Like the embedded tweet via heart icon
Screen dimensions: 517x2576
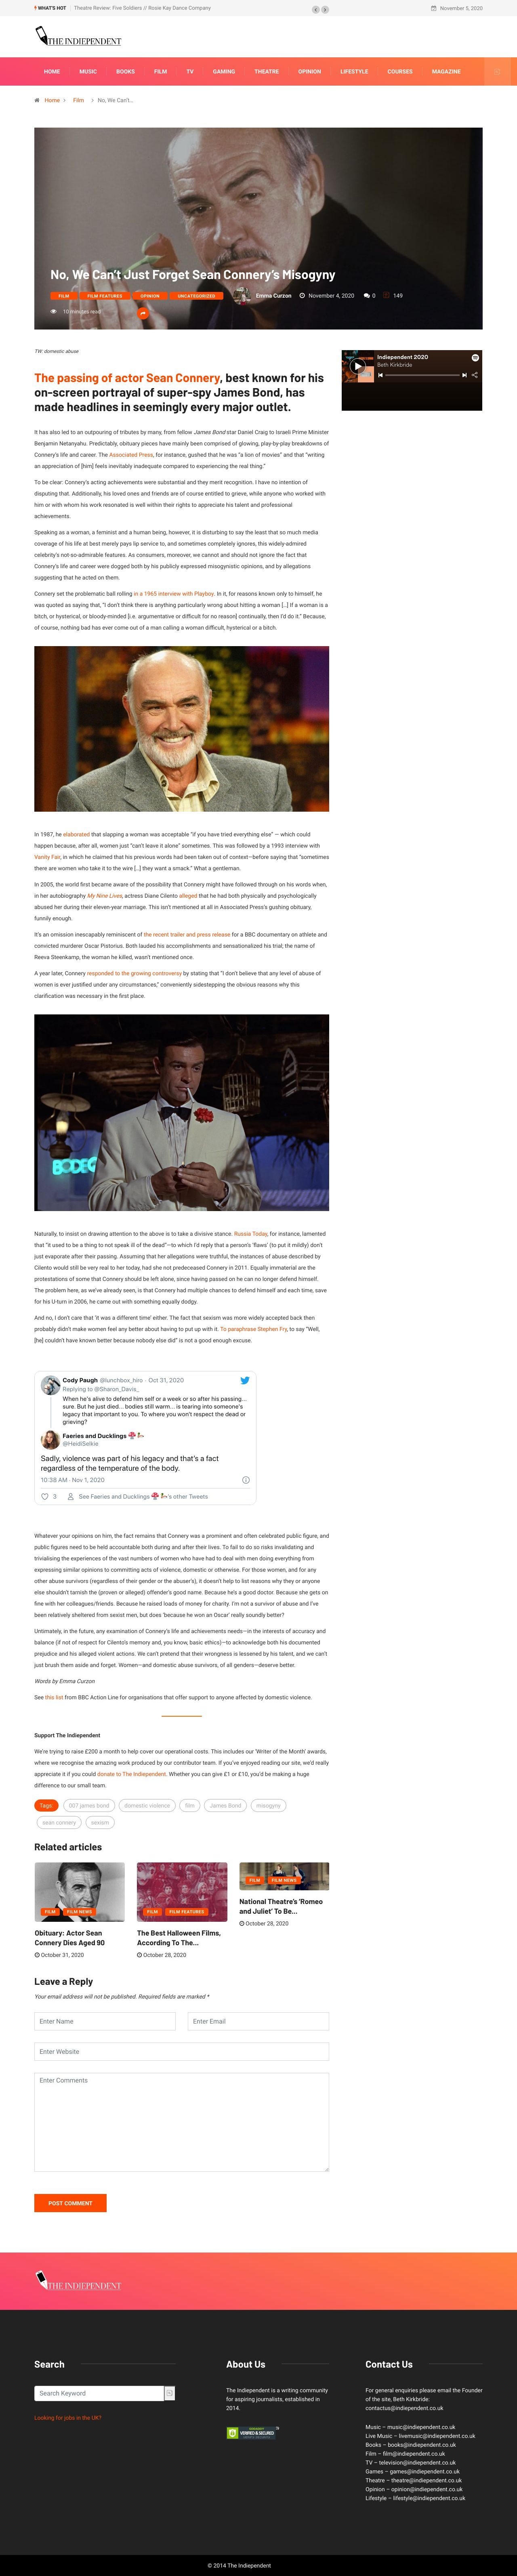coord(44,1497)
